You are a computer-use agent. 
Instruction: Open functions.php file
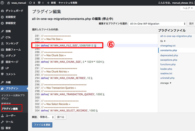coord(168,65)
